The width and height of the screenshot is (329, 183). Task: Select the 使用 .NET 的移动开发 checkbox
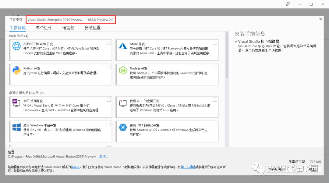pos(215,124)
